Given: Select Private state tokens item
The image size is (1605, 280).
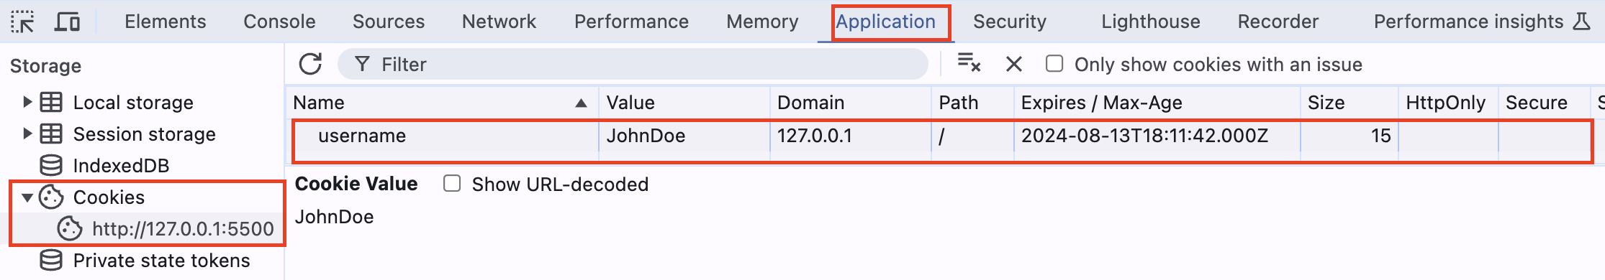Looking at the screenshot, I should 162,261.
